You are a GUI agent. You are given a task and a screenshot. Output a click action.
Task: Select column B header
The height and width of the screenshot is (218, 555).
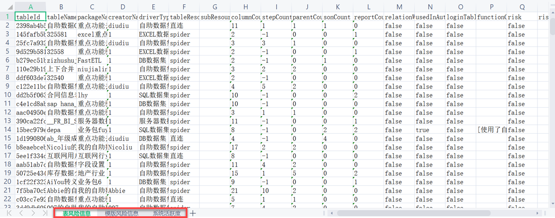point(61,7)
